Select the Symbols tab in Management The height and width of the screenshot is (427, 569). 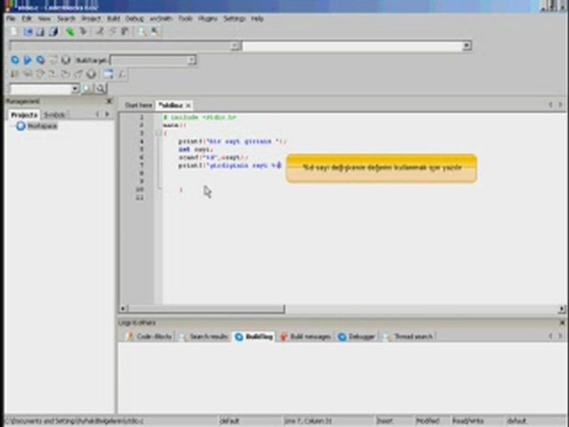pyautogui.click(x=54, y=115)
